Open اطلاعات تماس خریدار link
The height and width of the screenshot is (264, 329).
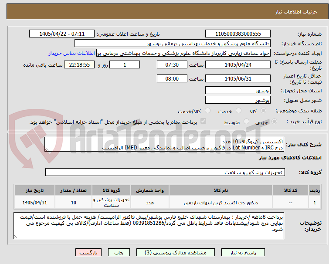[72, 53]
